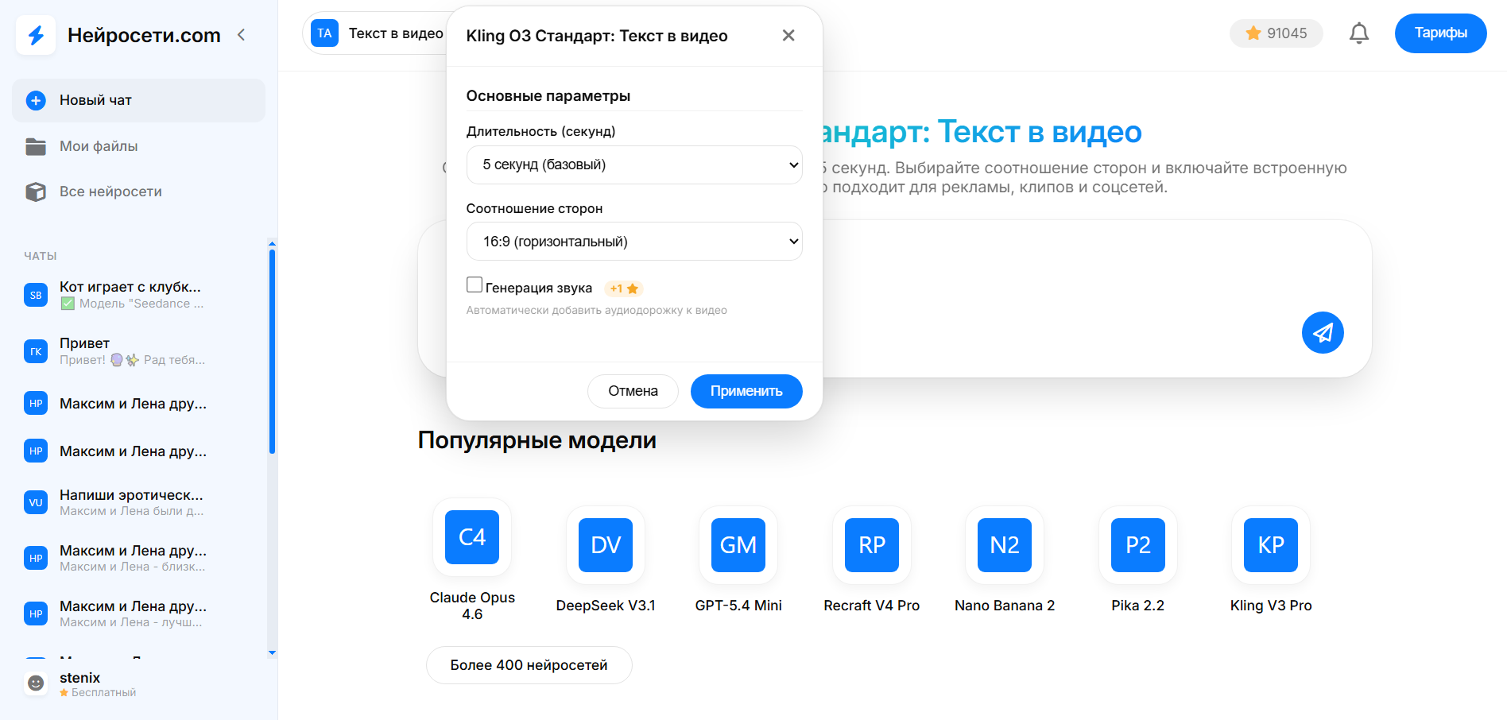Click the Nano Banana 2 label
This screenshot has width=1507, height=720.
pos(1005,606)
